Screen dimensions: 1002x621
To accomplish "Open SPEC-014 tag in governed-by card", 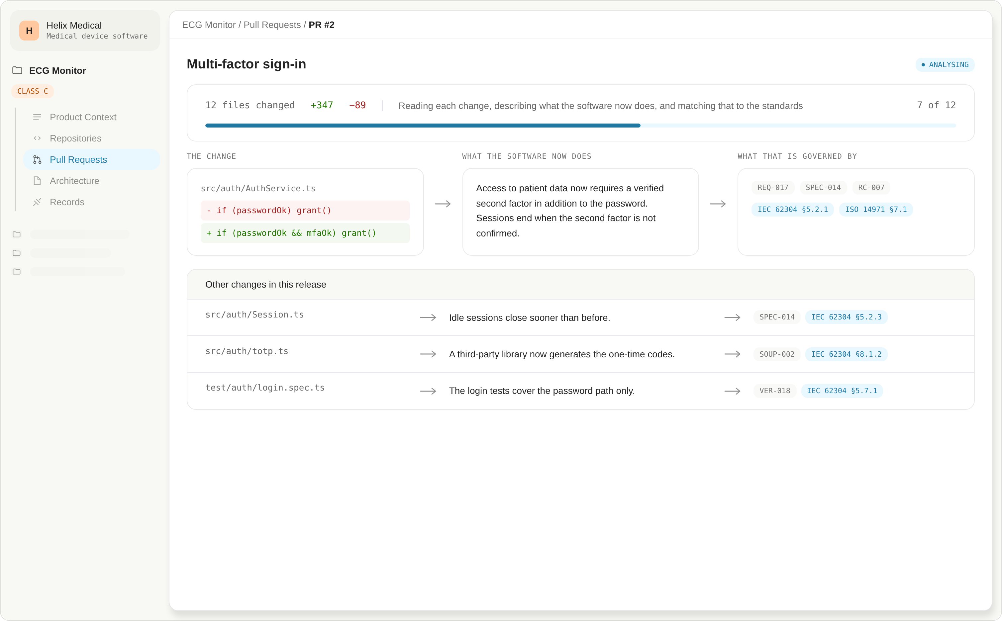I will tap(823, 188).
